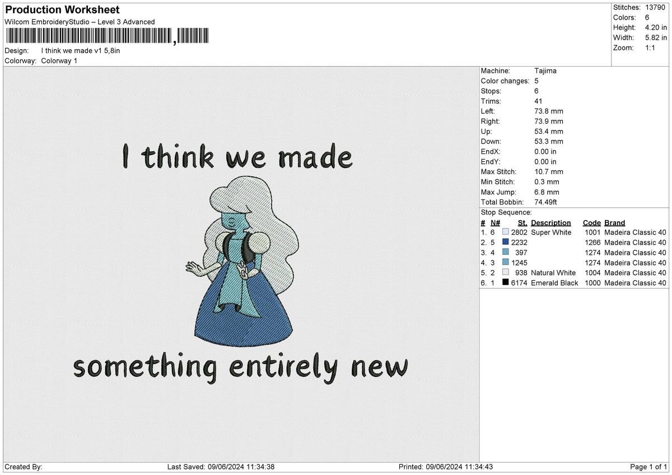This screenshot has height=475, width=672.
Task: Click the barcode at the top
Action: point(107,36)
